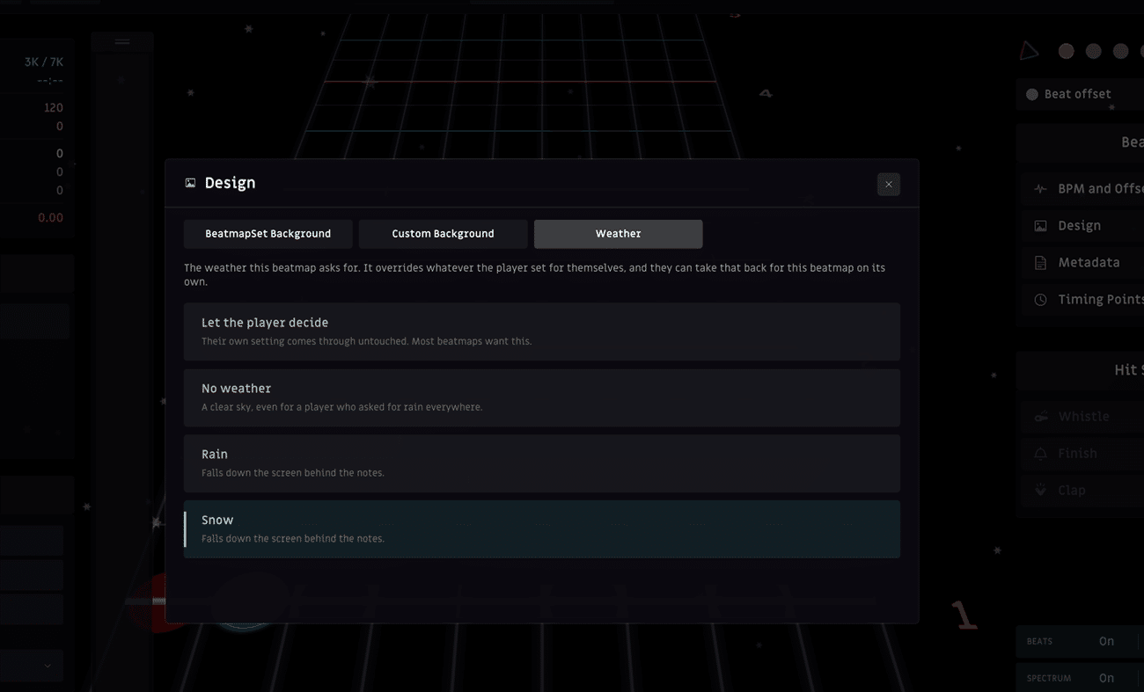Choose the No weather option

click(x=542, y=397)
